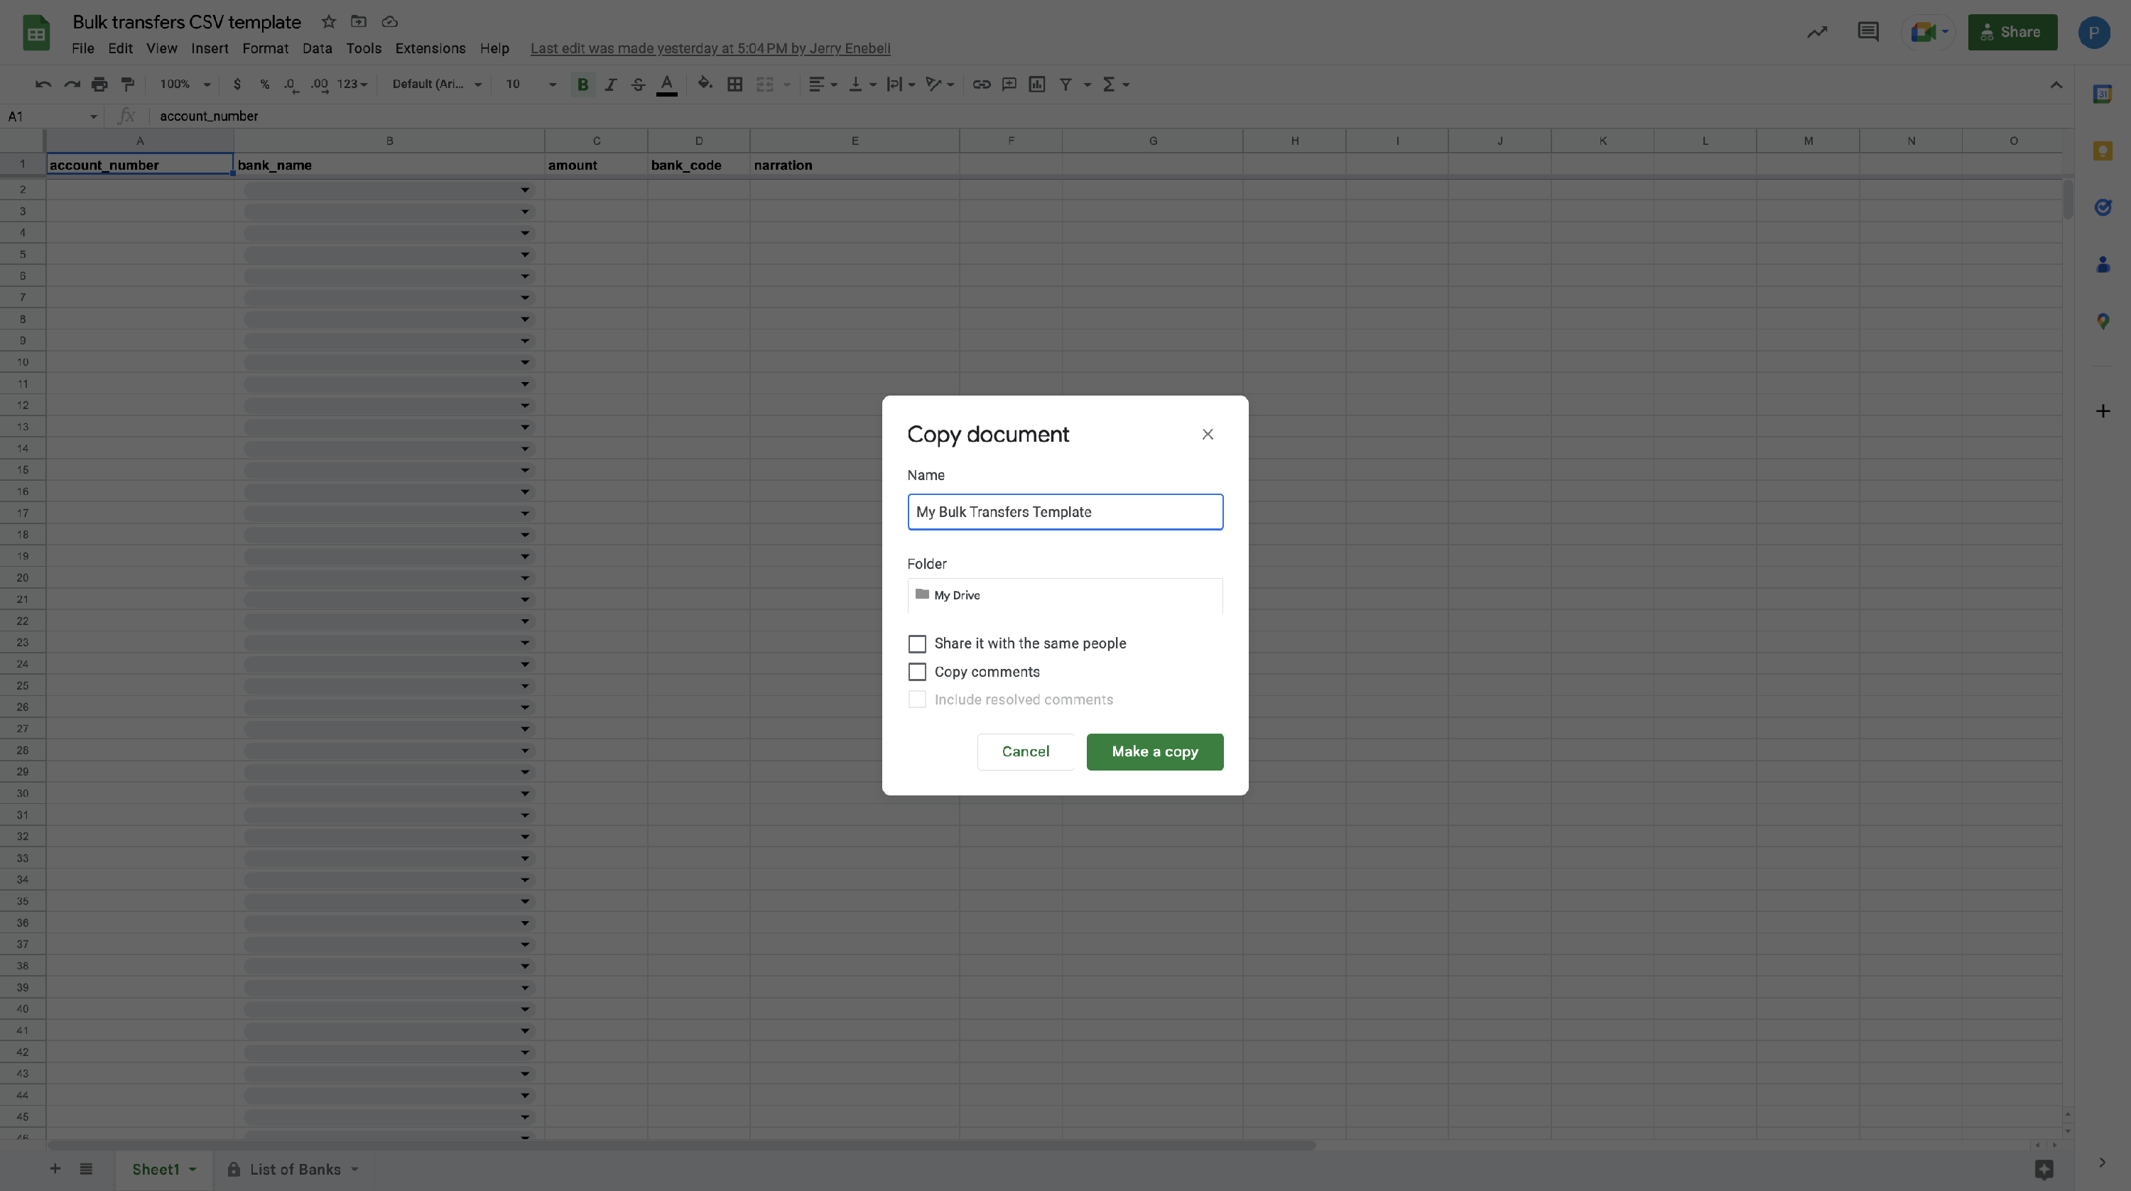Click Cancel in the copy dialog
2131x1191 pixels.
click(1025, 752)
